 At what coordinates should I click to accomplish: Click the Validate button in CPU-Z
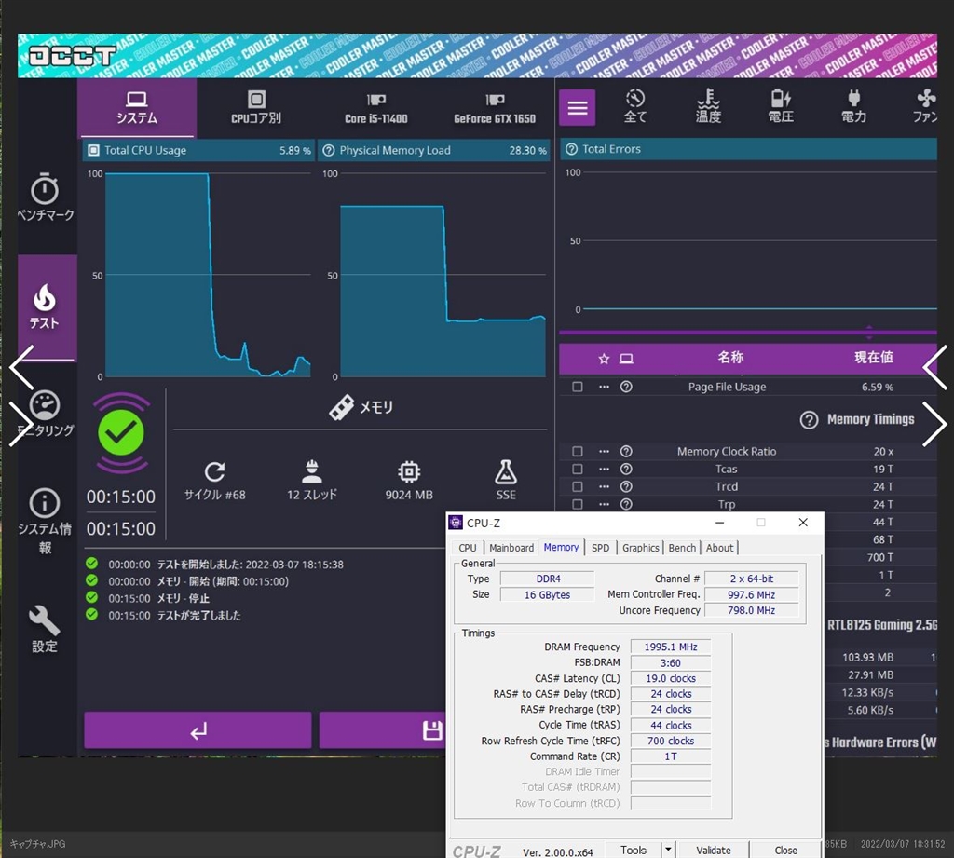[714, 851]
